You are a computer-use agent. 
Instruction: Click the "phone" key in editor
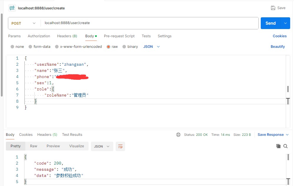43,77
